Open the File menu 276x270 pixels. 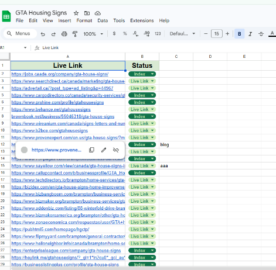pyautogui.click(x=19, y=20)
